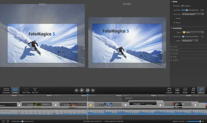Select the transition icon after the wedding slide
207x123 pixels.
(56, 105)
